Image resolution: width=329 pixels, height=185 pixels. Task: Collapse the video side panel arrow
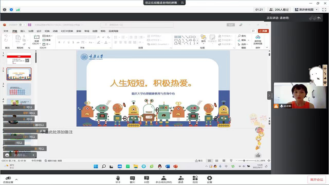(269, 96)
